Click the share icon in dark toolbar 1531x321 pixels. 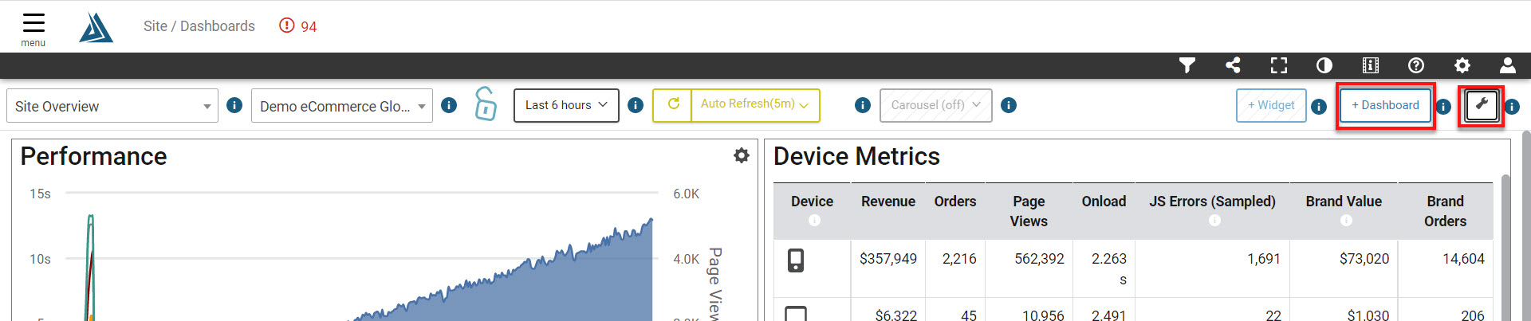pos(1233,65)
